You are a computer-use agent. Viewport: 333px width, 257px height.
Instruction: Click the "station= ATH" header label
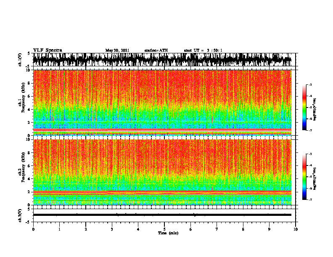156,50
